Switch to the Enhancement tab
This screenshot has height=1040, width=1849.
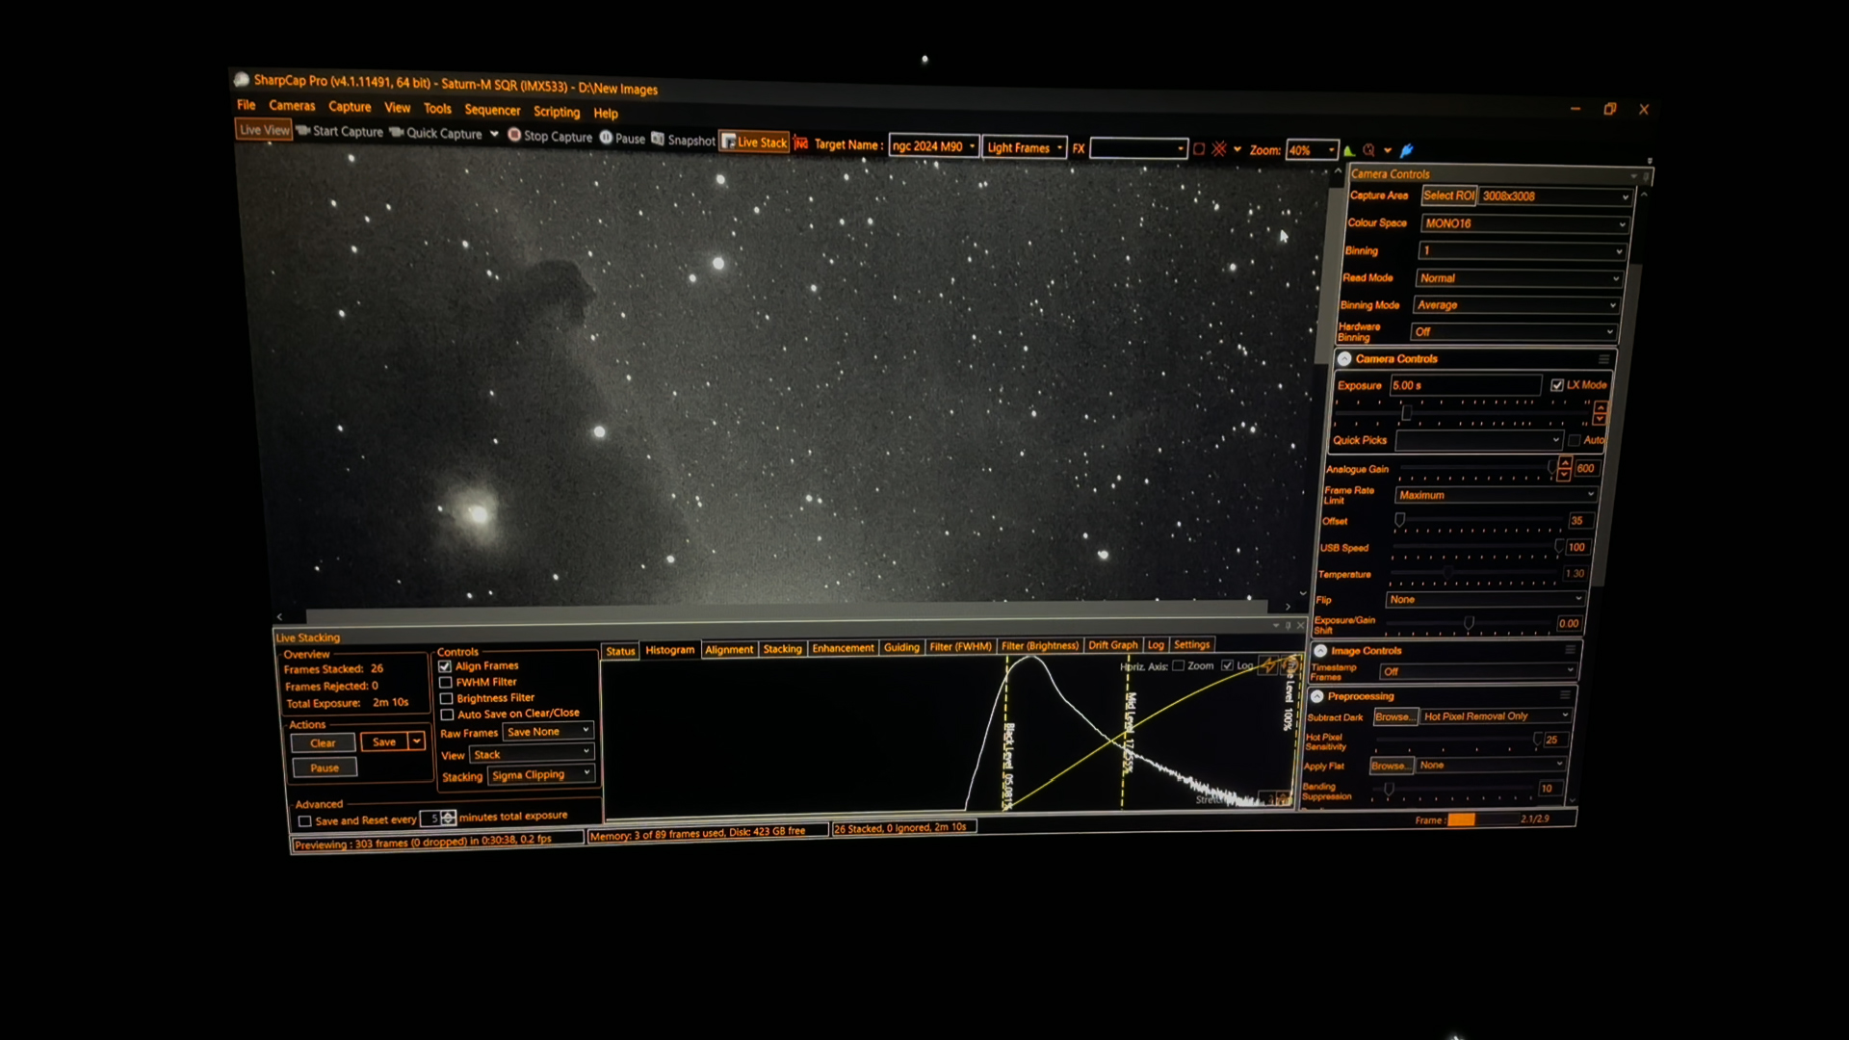(843, 648)
